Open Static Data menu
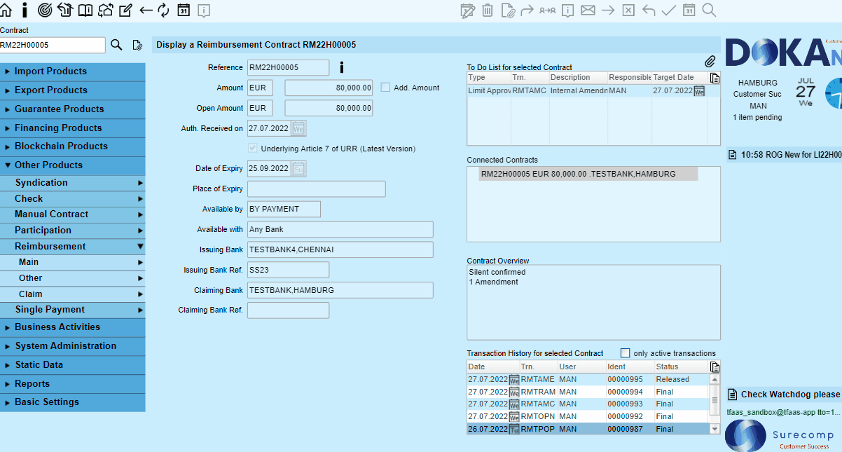Image resolution: width=842 pixels, height=452 pixels. click(73, 365)
